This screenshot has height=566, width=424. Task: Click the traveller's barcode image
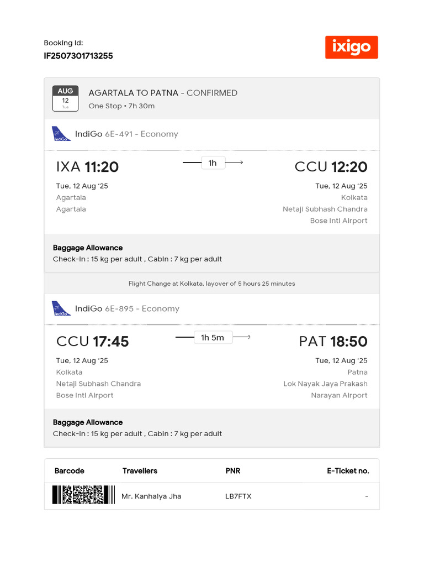pyautogui.click(x=83, y=495)
